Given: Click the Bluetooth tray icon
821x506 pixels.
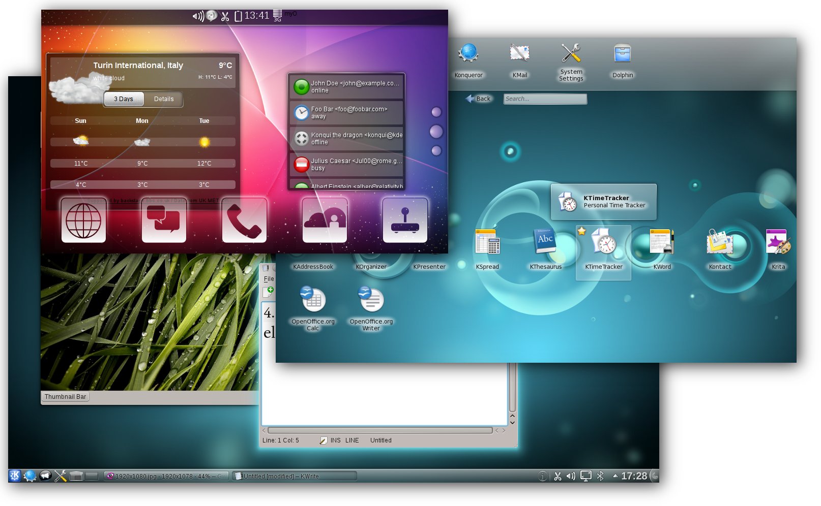Looking at the screenshot, I should coord(600,476).
